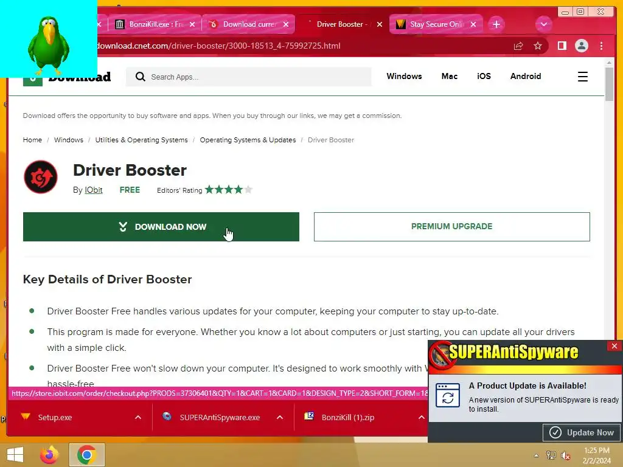Open a new tab with plus button
This screenshot has height=467, width=623.
pyautogui.click(x=496, y=24)
